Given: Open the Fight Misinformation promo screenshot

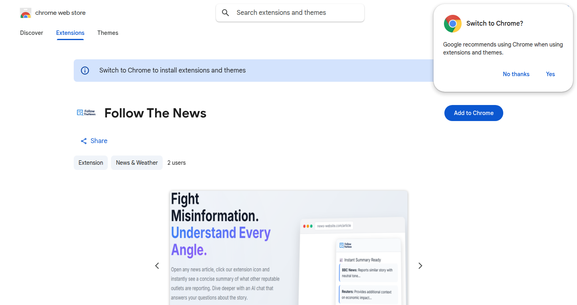Looking at the screenshot, I should (288, 248).
